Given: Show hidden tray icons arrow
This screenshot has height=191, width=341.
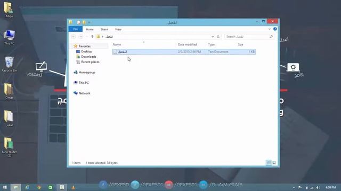Looking at the screenshot, I should 294,187.
